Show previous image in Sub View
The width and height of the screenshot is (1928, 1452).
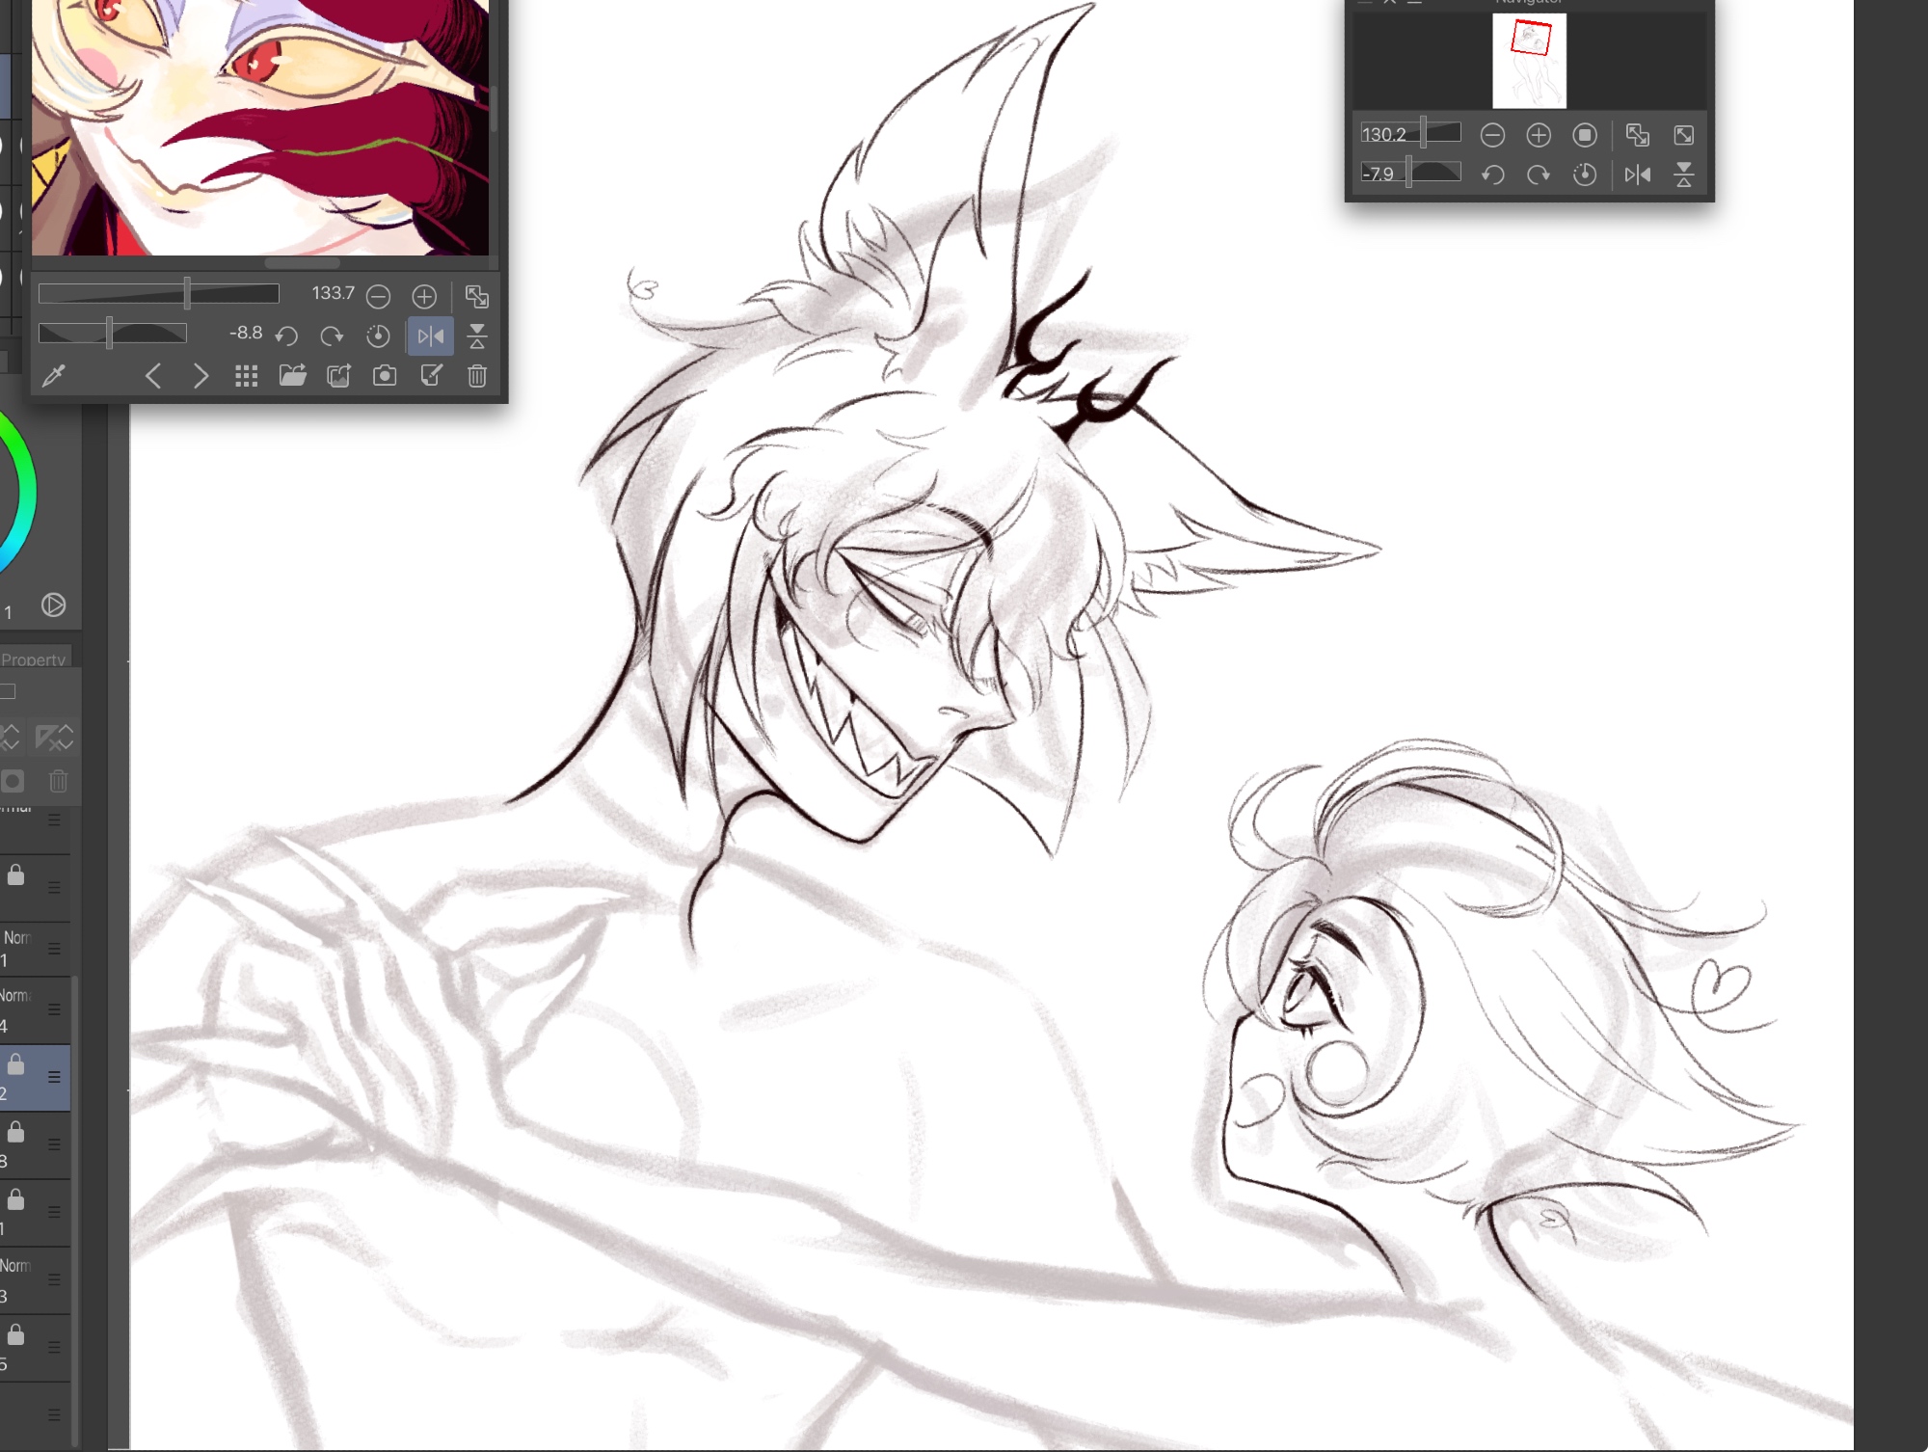click(153, 375)
